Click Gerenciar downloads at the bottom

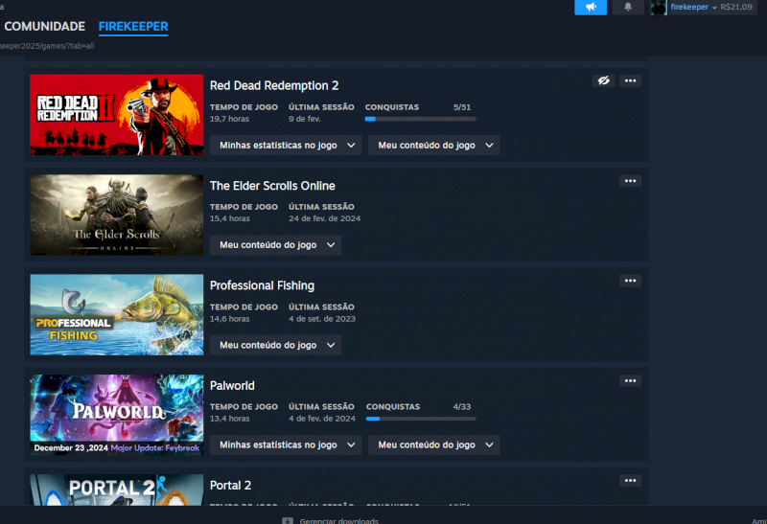pyautogui.click(x=339, y=520)
